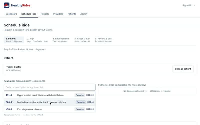The width and height of the screenshot is (200, 125).
Task: Click patient name Tobias Okafor
Action: (x=14, y=67)
